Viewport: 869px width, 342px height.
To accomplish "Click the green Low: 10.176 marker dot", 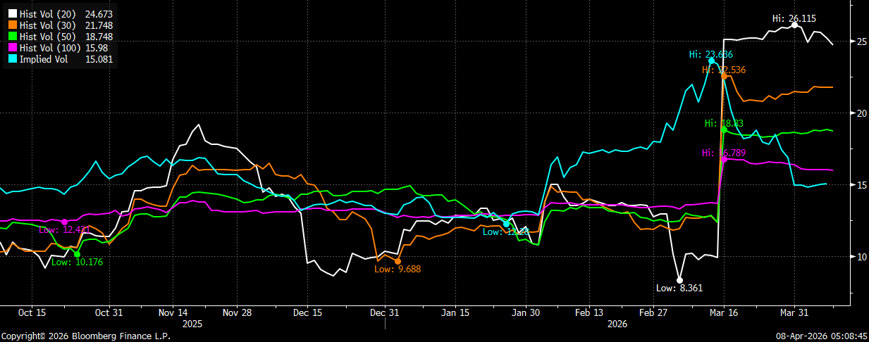I will coord(77,254).
